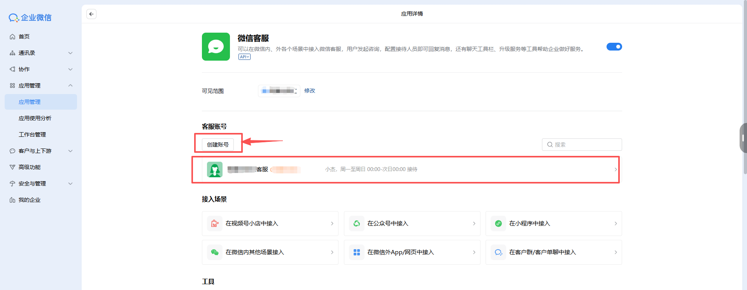
Task: Click the 公众号 green icon
Action: (357, 224)
